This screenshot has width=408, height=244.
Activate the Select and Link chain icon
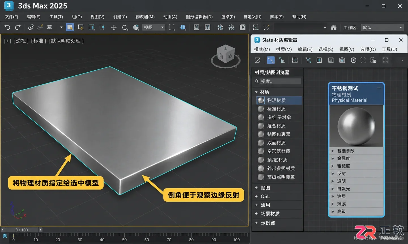pos(31,27)
